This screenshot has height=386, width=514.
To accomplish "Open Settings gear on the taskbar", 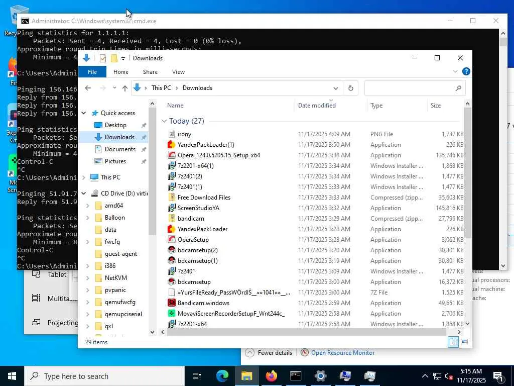I will (320, 376).
